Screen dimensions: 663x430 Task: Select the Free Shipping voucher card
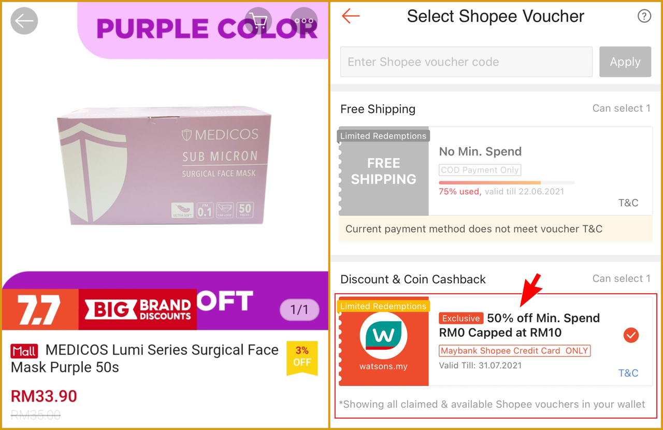click(496, 171)
